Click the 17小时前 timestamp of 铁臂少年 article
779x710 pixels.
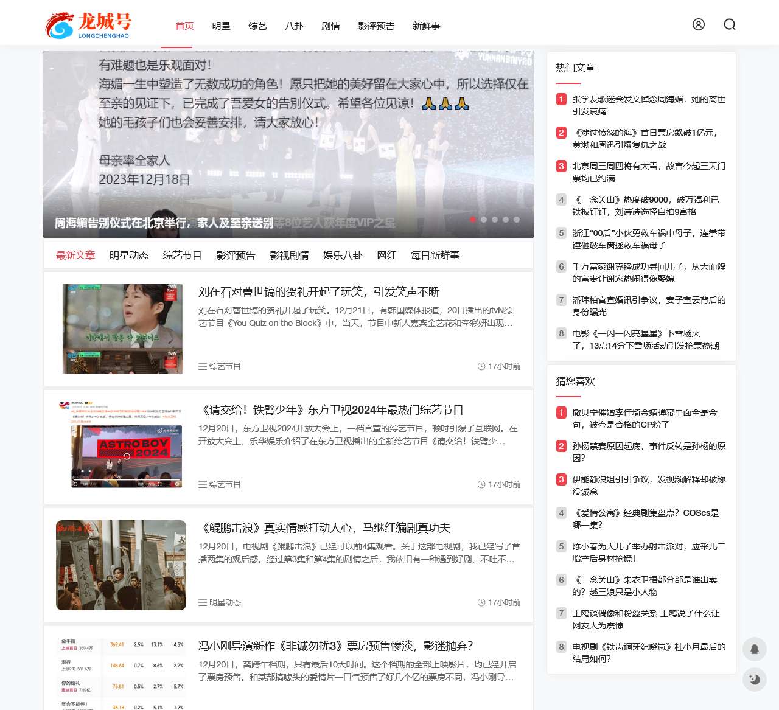[x=504, y=484]
